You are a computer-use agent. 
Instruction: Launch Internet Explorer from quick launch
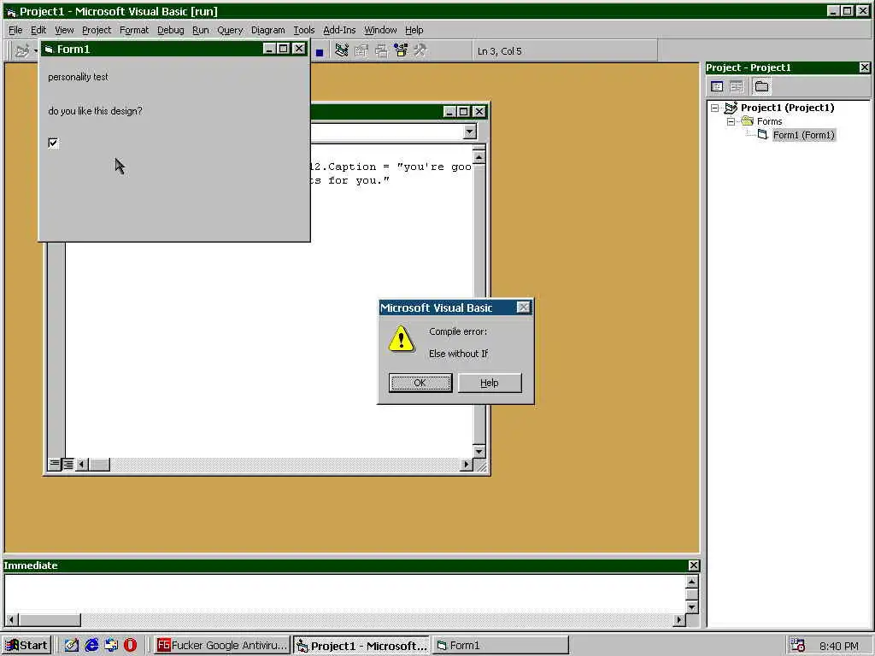click(x=91, y=646)
